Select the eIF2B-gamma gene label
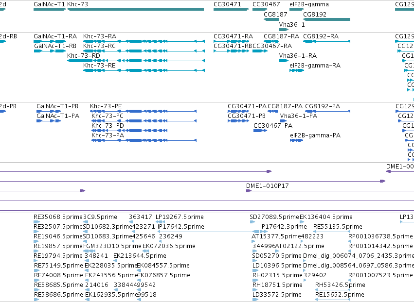This screenshot has height=302, width=414. 309,4
